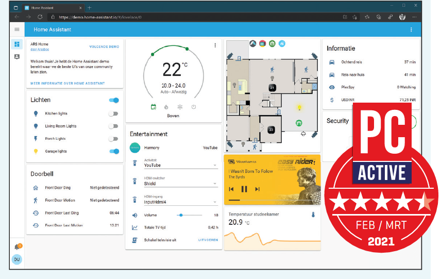Click the green garage icon on floorplan
The height and width of the screenshot is (279, 441).
click(x=299, y=123)
